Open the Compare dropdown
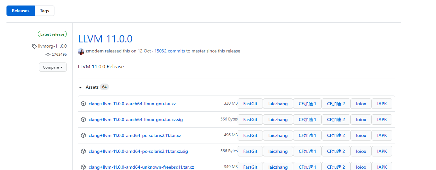 pos(53,67)
